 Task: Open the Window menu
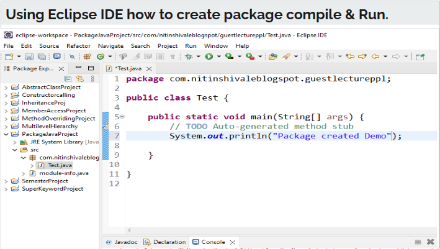tap(216, 46)
